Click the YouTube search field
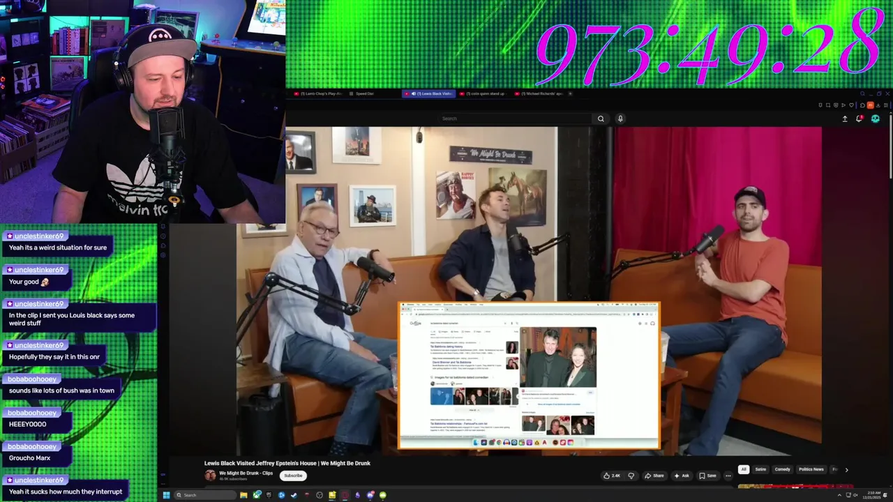This screenshot has height=502, width=893. point(515,119)
